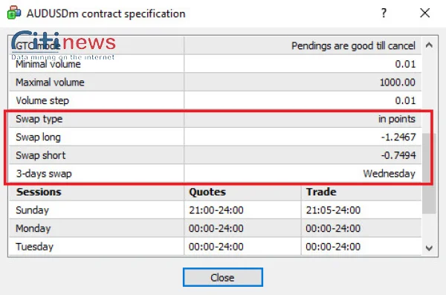
Task: Close the dialog with the X icon
Action: pos(425,13)
